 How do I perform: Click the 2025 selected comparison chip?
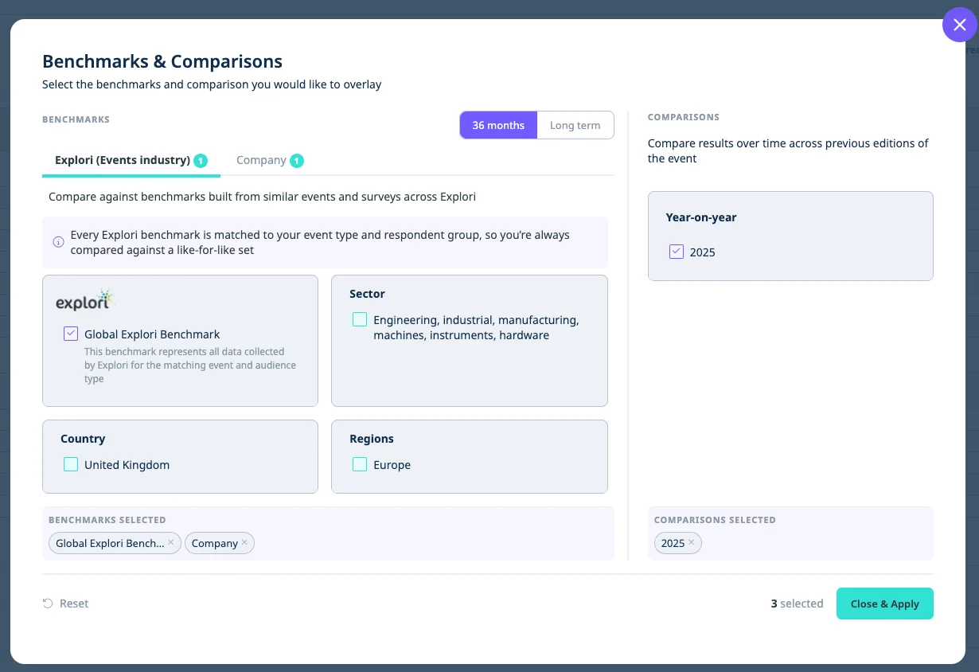(678, 543)
